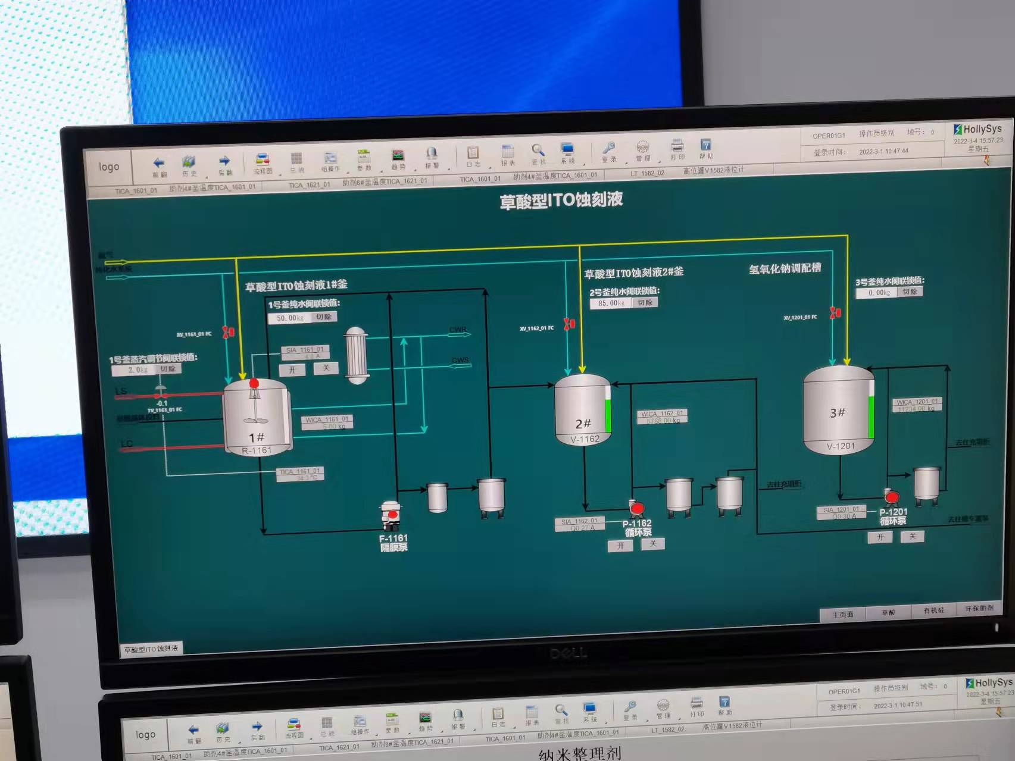Click the heat exchanger condenser graphic
Viewport: 1015px width, 761px height.
click(x=357, y=356)
